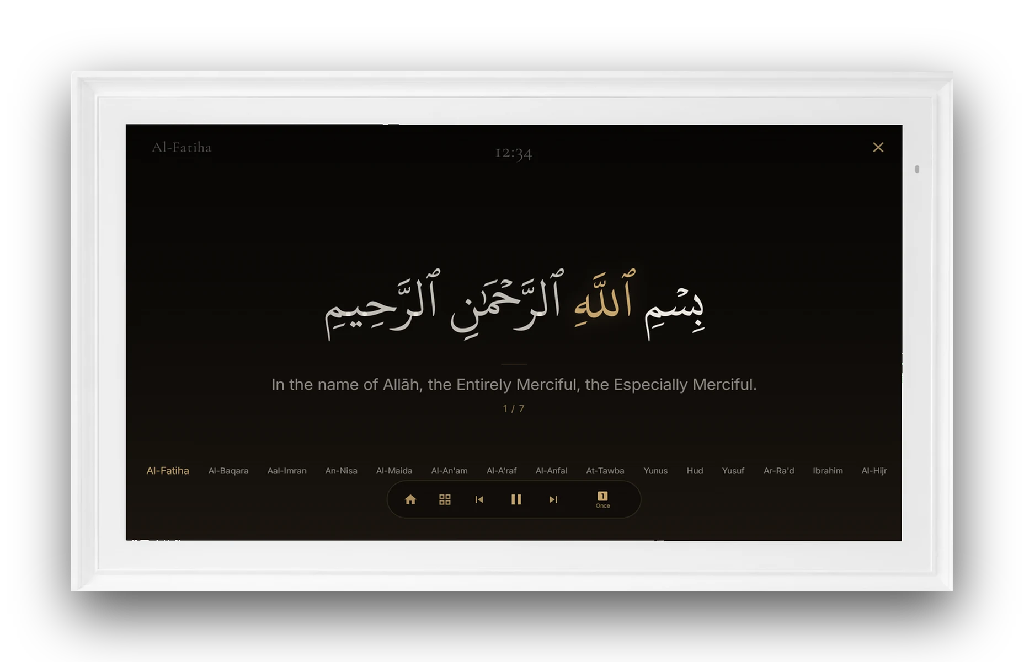Image resolution: width=1024 pixels, height=662 pixels.
Task: Select the Ar-Ra'd surah tab
Action: click(x=778, y=471)
